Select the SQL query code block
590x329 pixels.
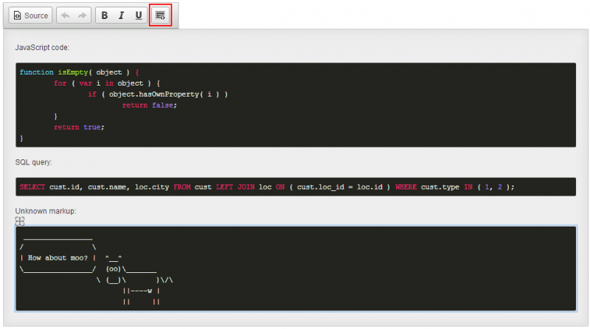(295, 187)
